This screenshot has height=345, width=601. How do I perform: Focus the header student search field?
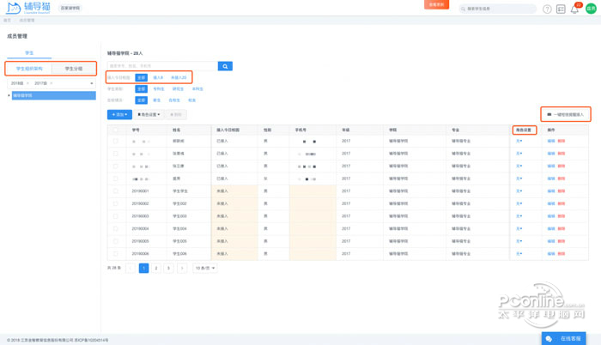(x=497, y=9)
